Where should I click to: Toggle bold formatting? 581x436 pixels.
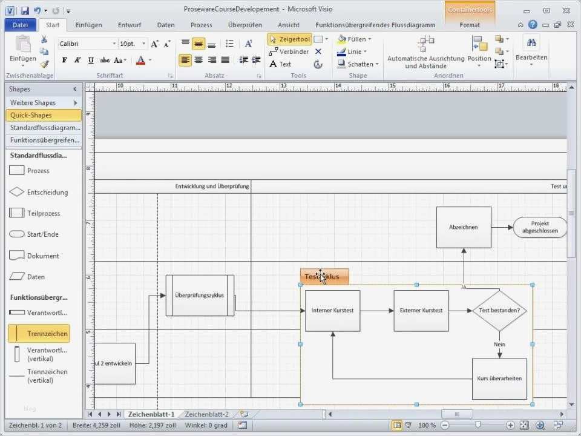(x=64, y=60)
